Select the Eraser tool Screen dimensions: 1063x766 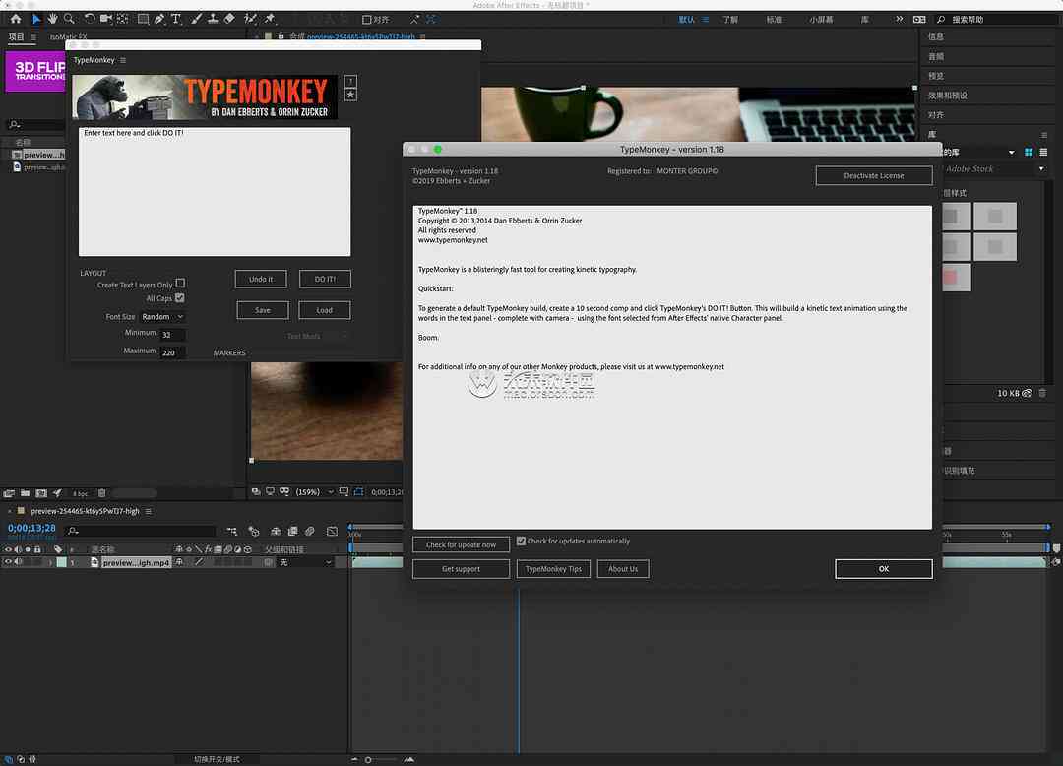click(229, 19)
